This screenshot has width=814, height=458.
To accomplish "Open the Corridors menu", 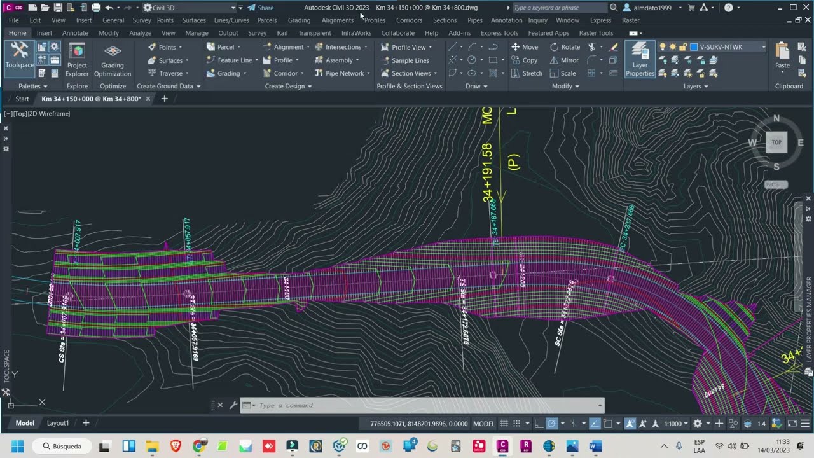I will pyautogui.click(x=409, y=20).
